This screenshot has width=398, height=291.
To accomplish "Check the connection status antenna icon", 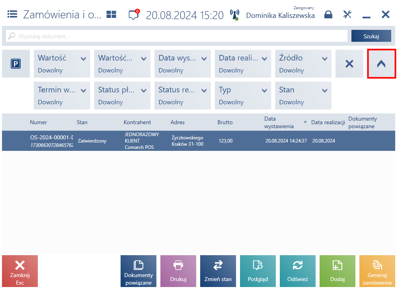I will tap(234, 15).
